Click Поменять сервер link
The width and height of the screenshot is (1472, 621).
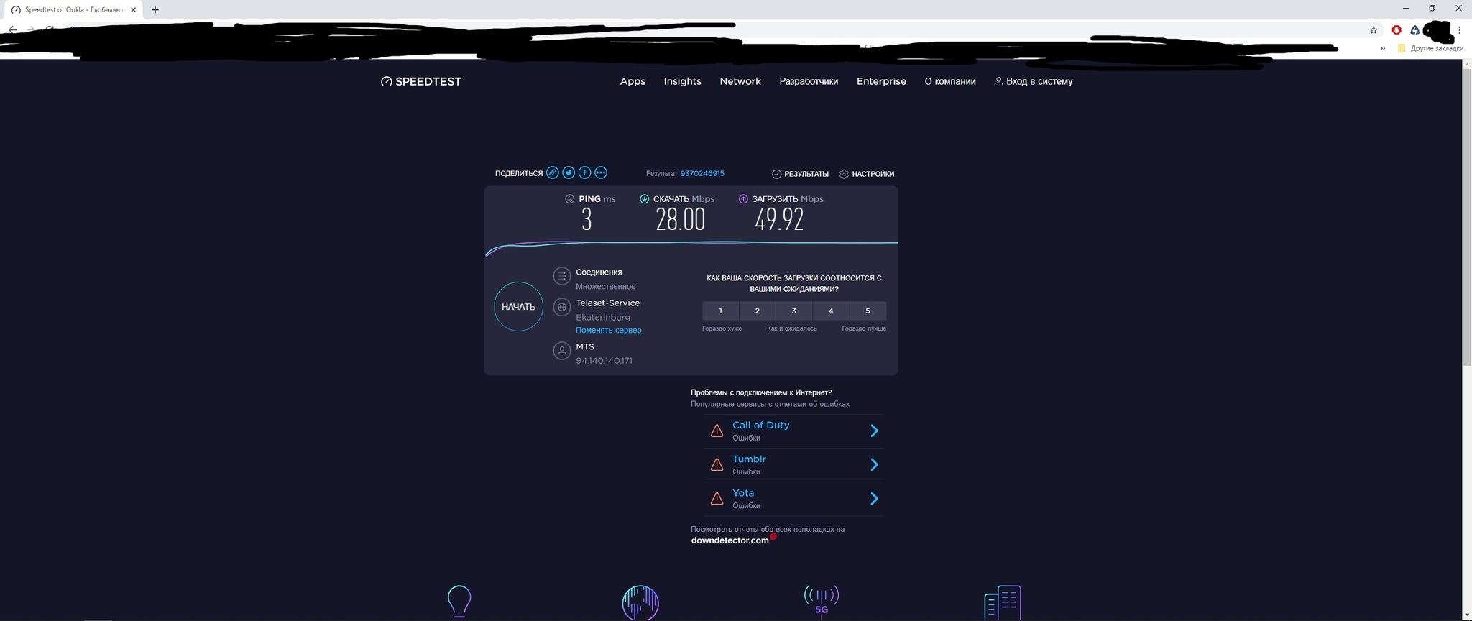tap(609, 330)
